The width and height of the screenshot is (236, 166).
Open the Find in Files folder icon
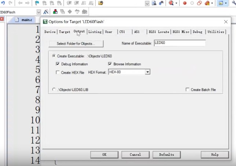click(x=100, y=3)
